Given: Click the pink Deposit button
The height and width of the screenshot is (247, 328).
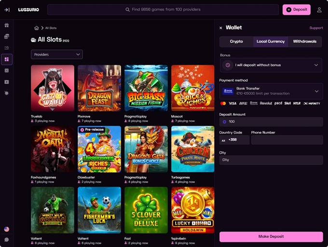Looking at the screenshot, I should (x=297, y=10).
